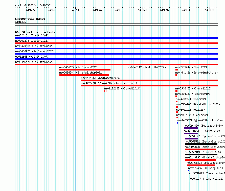Click the esv32668 (deSmith2007) label

pos(32,57)
